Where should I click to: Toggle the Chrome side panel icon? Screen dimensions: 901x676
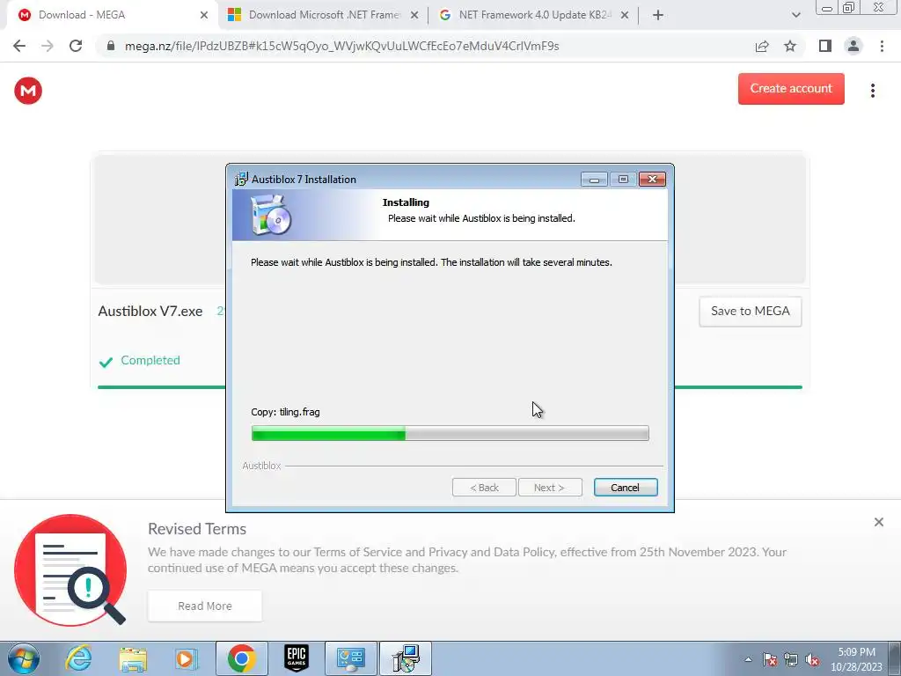pos(825,46)
